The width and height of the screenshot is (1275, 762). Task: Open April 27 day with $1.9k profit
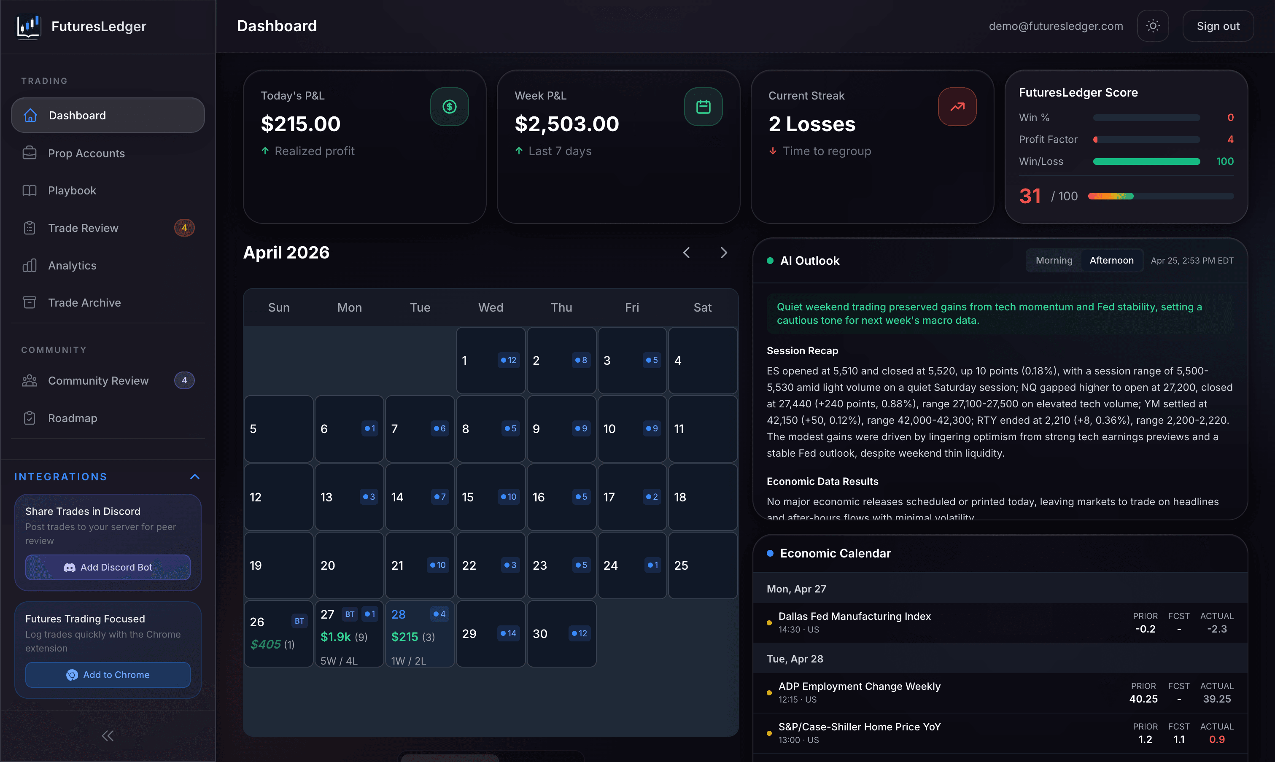coord(349,634)
